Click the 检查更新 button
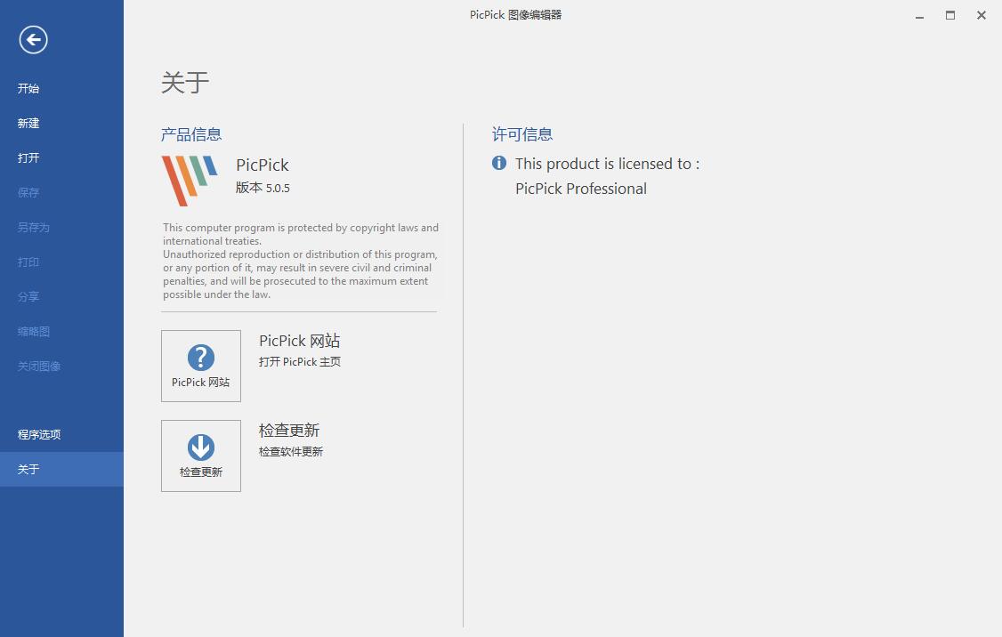 (x=200, y=456)
